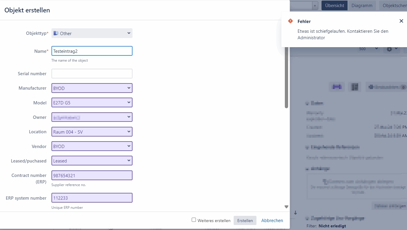This screenshot has height=230, width=407.
Task: Click the 'The name of the object' hint
Action: pos(70,60)
